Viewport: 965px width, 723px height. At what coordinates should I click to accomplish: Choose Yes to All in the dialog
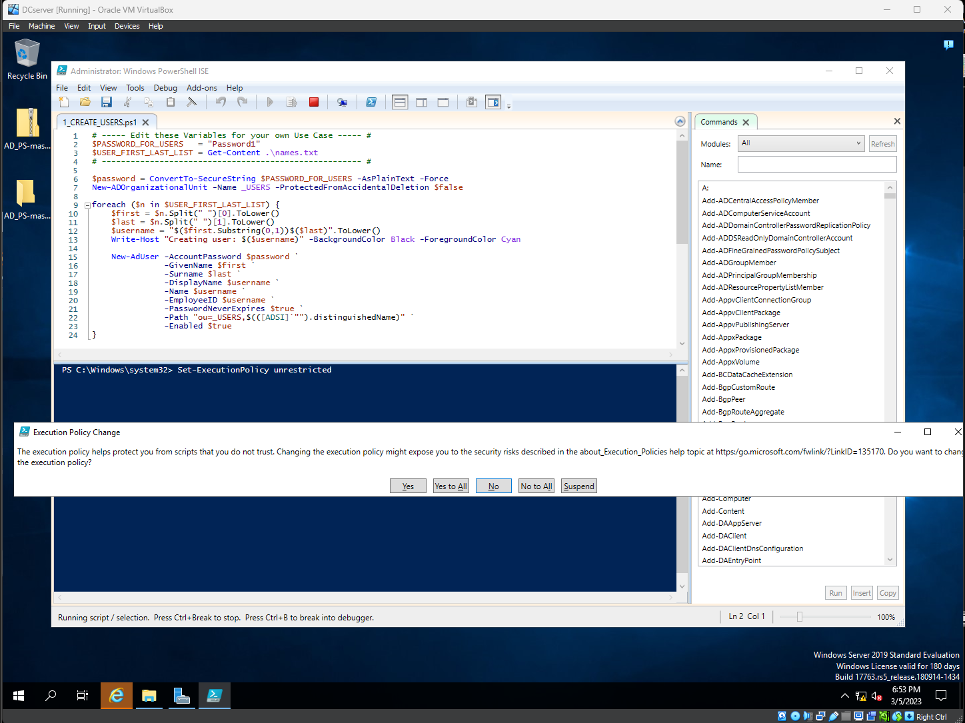(451, 486)
